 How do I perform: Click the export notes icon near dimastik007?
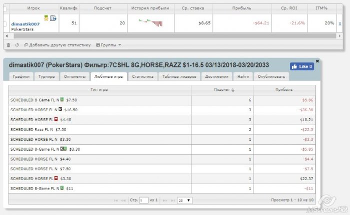pyautogui.click(x=53, y=18)
